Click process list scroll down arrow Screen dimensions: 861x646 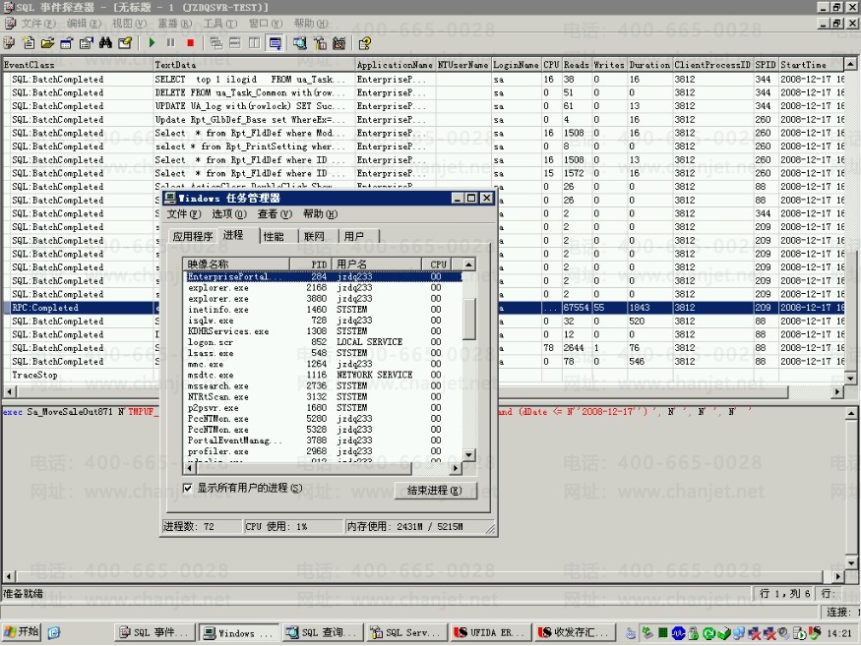[x=469, y=454]
